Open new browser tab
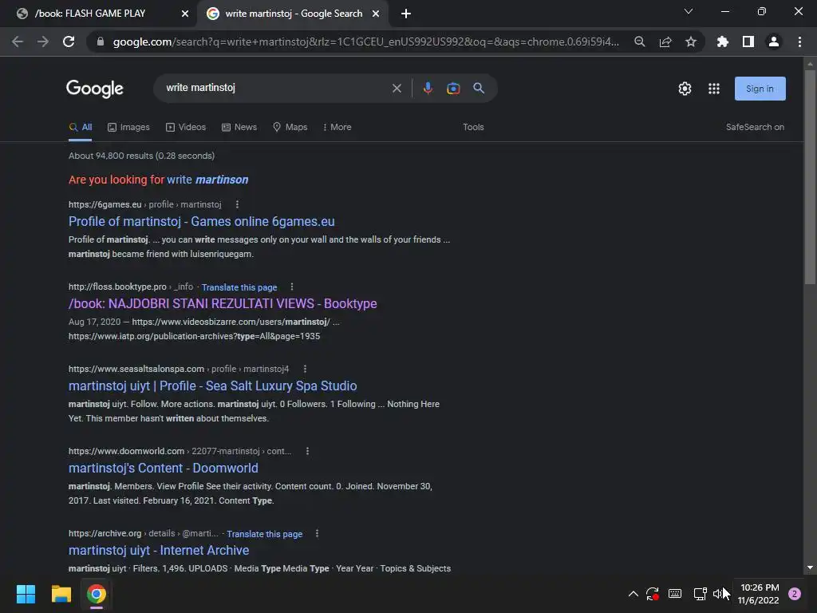 click(x=406, y=14)
